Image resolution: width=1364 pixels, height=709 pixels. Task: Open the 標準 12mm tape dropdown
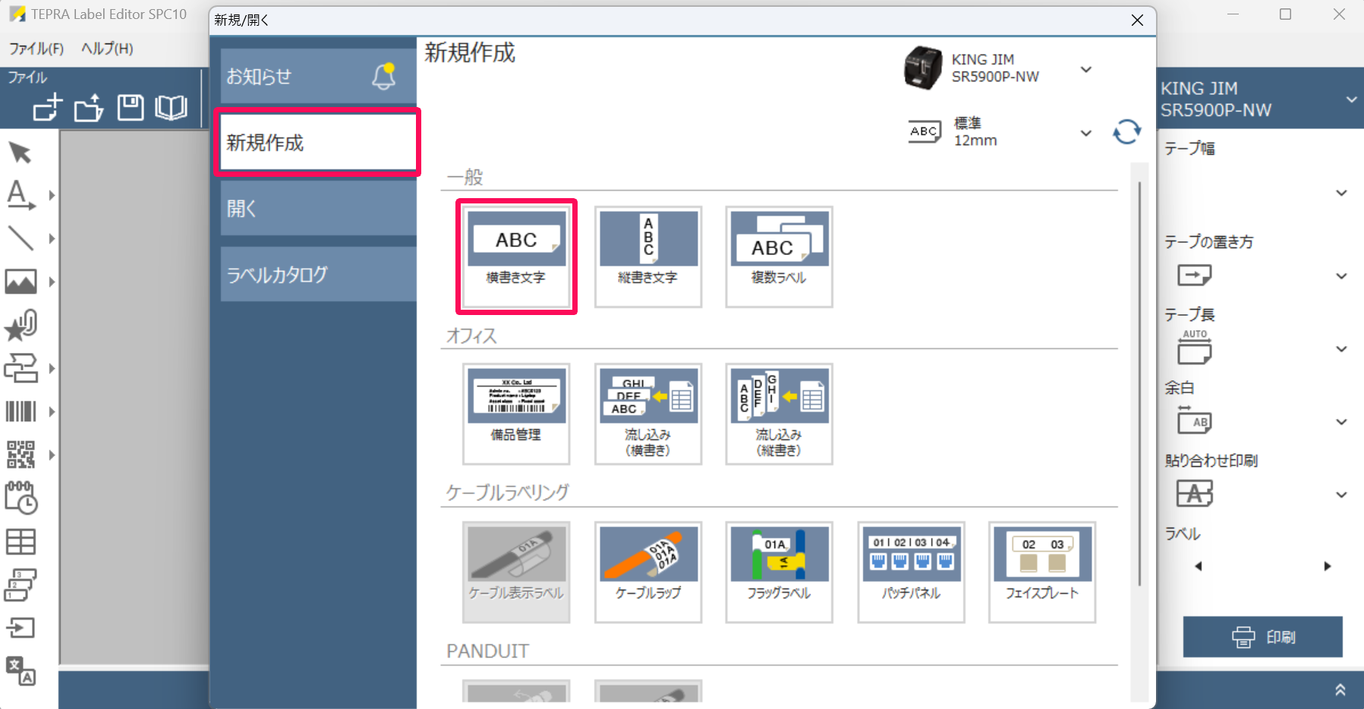tap(1086, 133)
